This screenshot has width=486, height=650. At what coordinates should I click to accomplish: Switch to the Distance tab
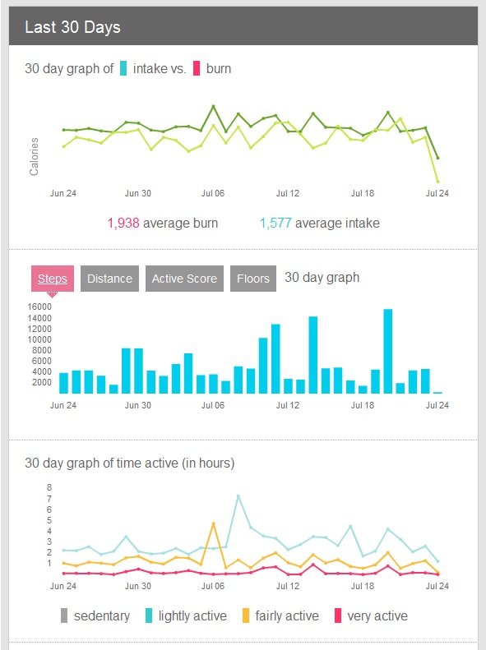pyautogui.click(x=109, y=279)
